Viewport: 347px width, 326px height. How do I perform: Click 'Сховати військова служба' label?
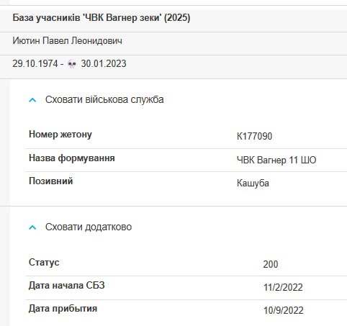coord(104,99)
